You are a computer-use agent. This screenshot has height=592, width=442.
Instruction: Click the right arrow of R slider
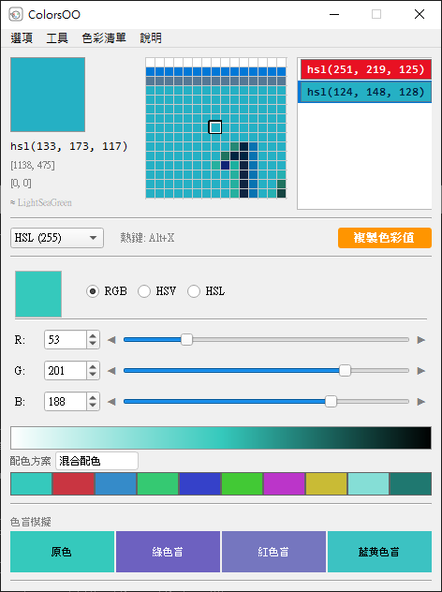pyautogui.click(x=420, y=340)
